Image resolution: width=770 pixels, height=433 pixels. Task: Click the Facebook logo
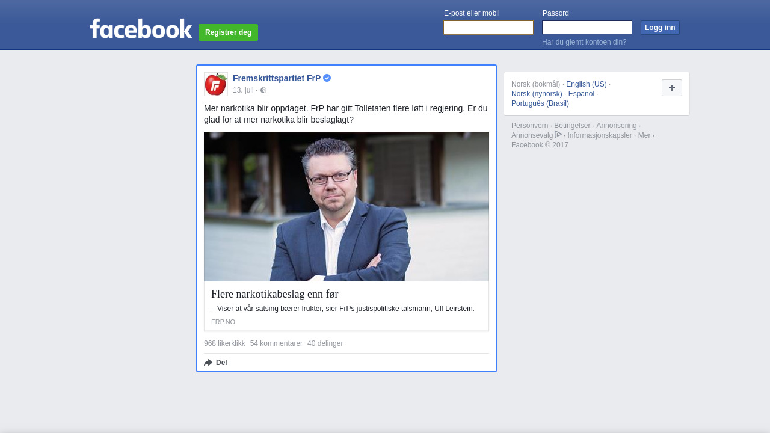[x=141, y=29]
